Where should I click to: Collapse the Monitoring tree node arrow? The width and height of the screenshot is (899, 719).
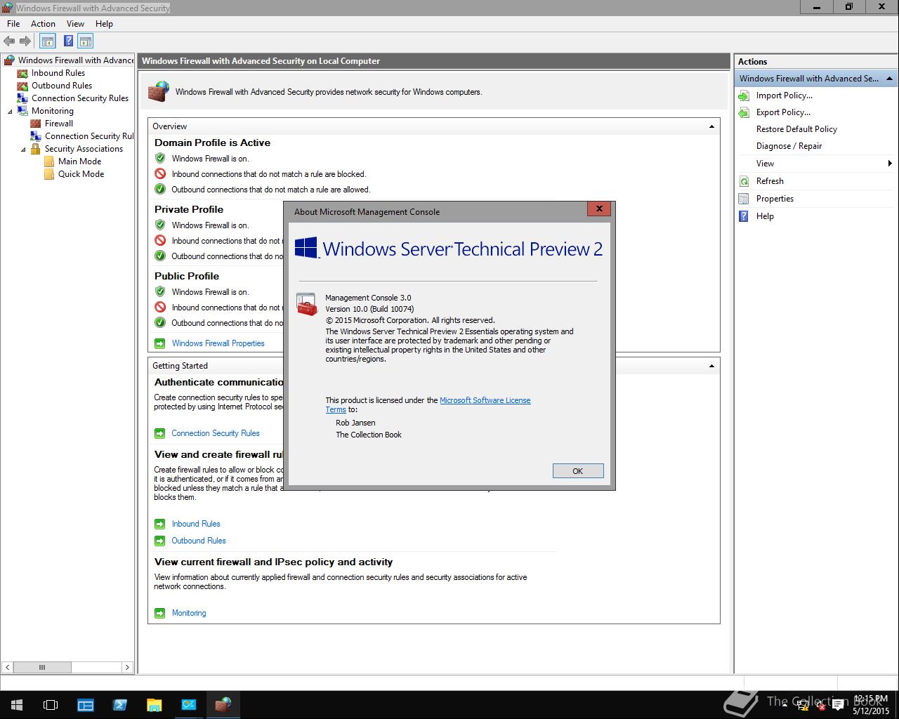pyautogui.click(x=10, y=111)
